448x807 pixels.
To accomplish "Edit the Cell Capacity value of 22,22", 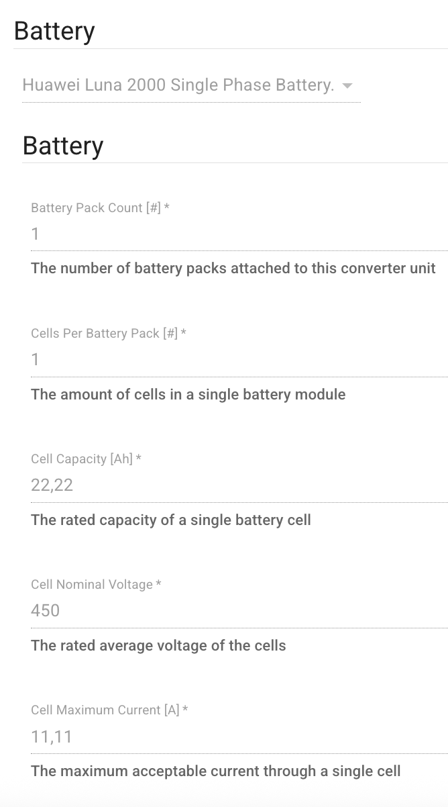I will (201, 485).
